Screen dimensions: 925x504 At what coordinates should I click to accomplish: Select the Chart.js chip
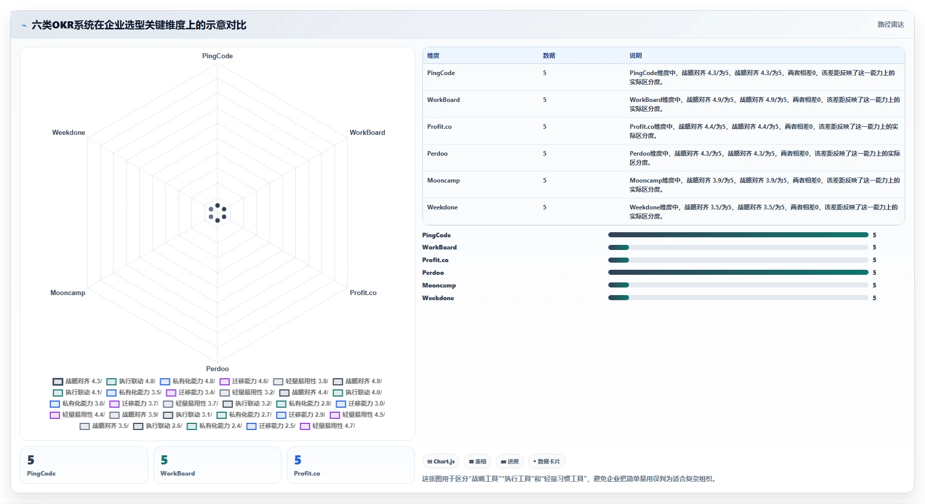coord(441,461)
